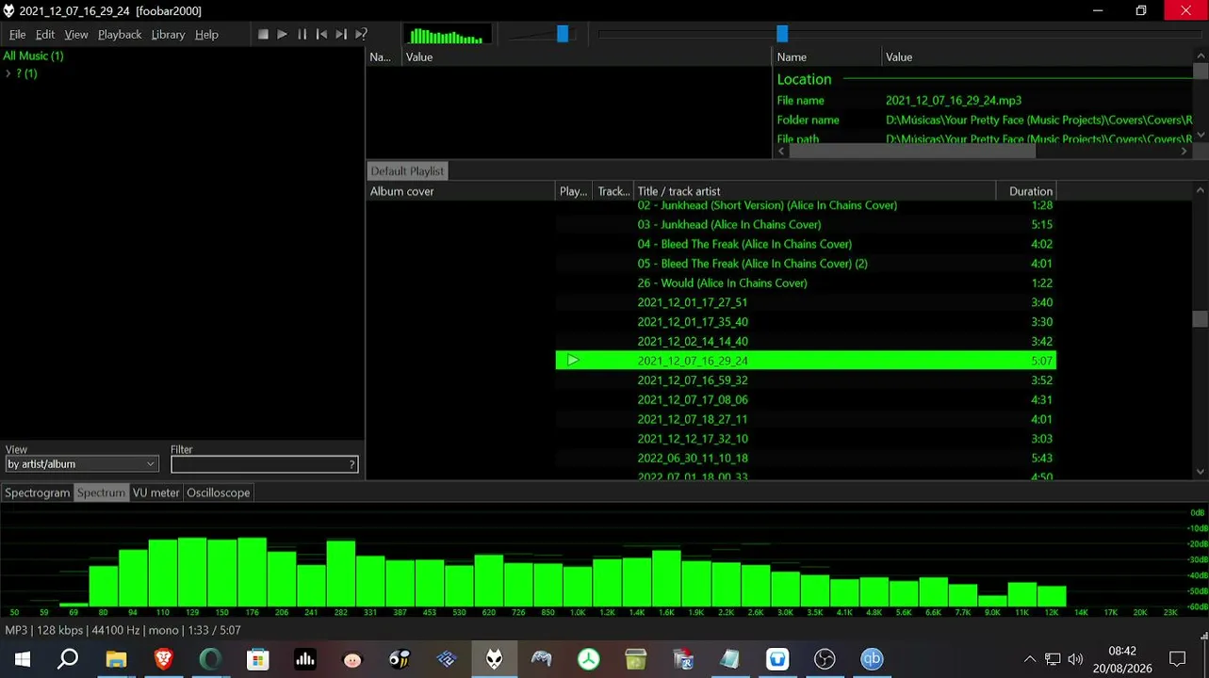This screenshot has height=678, width=1209.
Task: Click the properties panel horizontal scrollbar
Action: [912, 151]
